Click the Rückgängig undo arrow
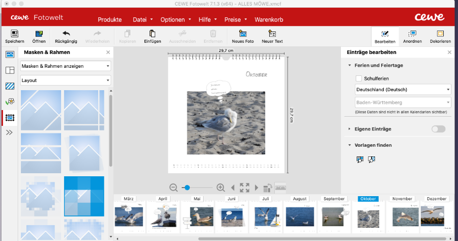Image resolution: width=458 pixels, height=241 pixels. 66,34
